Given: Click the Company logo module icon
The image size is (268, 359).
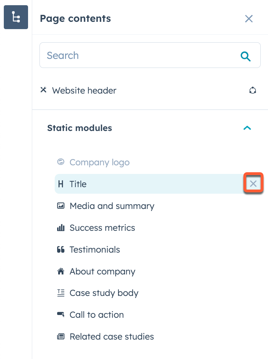Looking at the screenshot, I should tap(61, 162).
